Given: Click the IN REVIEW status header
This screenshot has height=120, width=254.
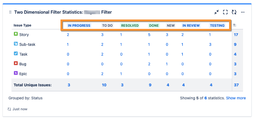Looking at the screenshot, I should click(x=191, y=25).
